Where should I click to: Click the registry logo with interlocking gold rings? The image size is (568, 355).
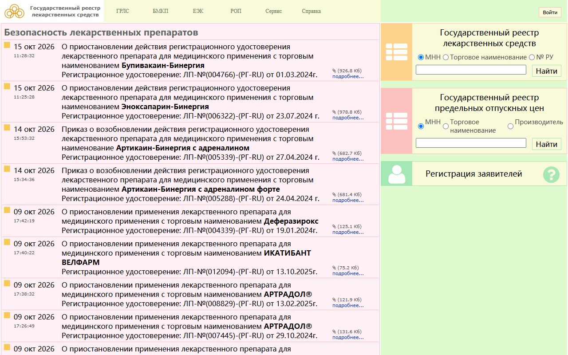click(15, 11)
